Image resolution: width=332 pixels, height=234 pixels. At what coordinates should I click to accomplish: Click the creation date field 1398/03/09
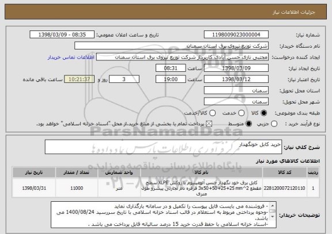[x=236, y=68]
